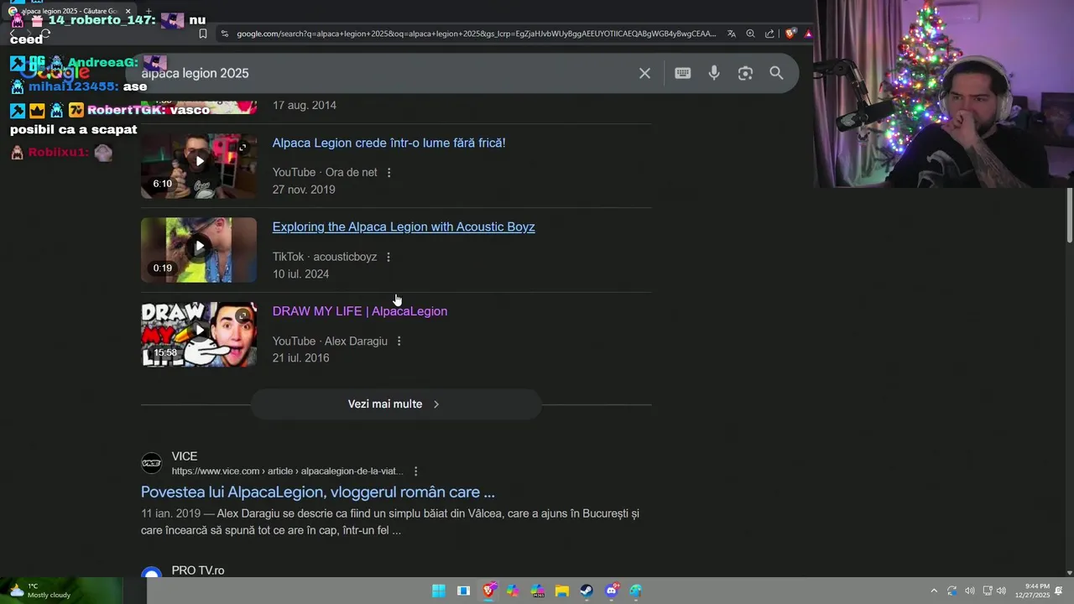This screenshot has width=1074, height=604.
Task: Open the translate page icon
Action: pyautogui.click(x=732, y=34)
